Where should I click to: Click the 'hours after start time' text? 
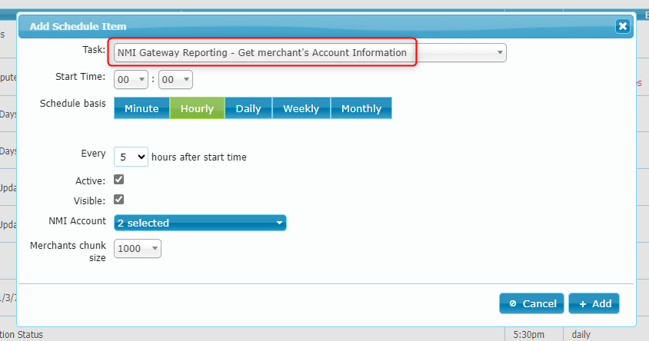pos(198,157)
